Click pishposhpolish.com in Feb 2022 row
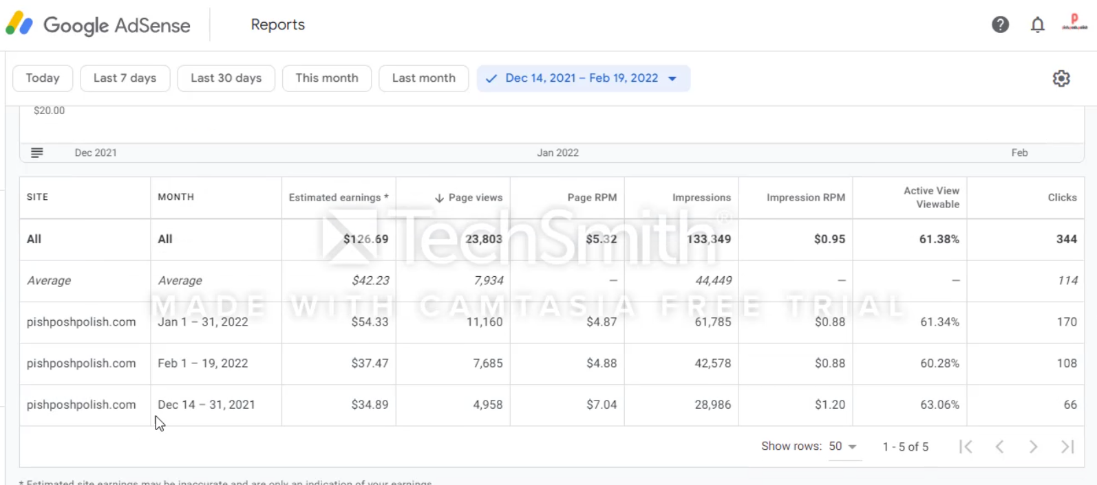The height and width of the screenshot is (485, 1097). [81, 363]
